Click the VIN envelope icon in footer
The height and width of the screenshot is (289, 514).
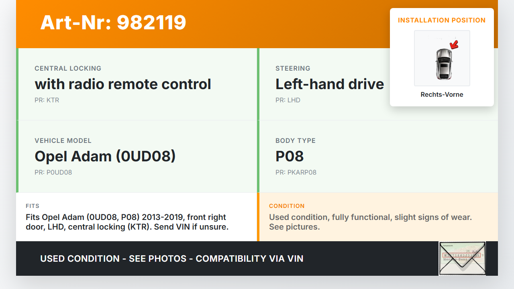click(x=462, y=258)
